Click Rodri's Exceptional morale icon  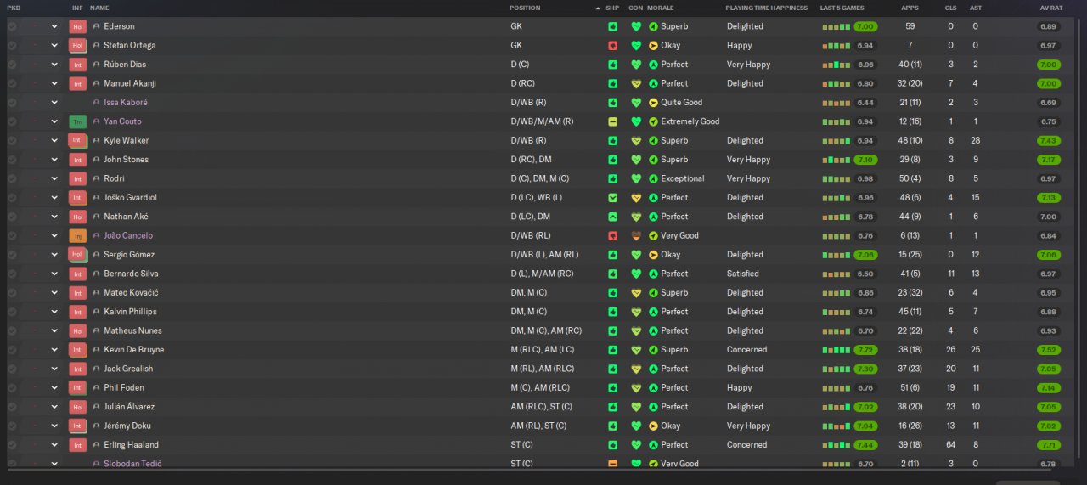[653, 178]
